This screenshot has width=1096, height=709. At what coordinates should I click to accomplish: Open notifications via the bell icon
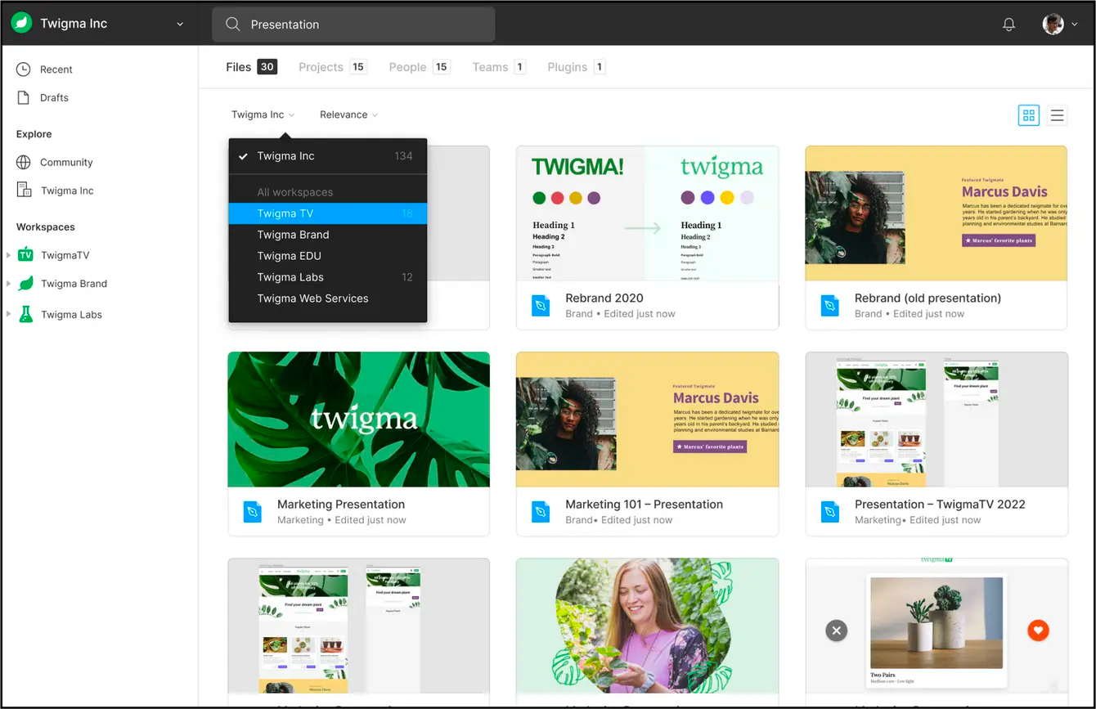tap(1008, 24)
